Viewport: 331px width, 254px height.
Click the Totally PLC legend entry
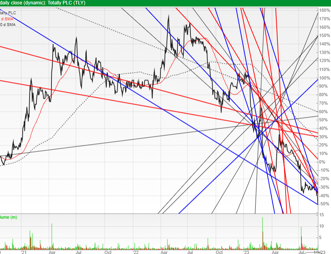pyautogui.click(x=8, y=13)
